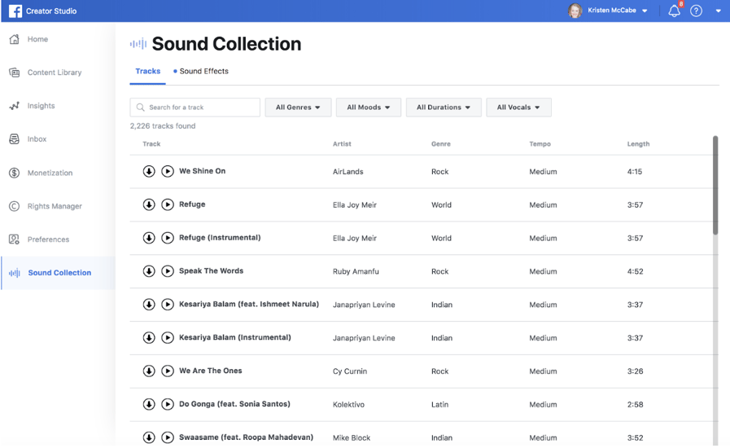This screenshot has width=730, height=448.
Task: Click the Tempo column header
Action: (540, 143)
